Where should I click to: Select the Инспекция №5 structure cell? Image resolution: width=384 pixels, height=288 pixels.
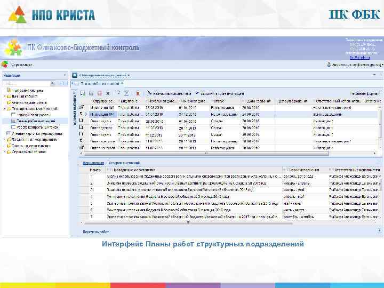[x=102, y=108]
